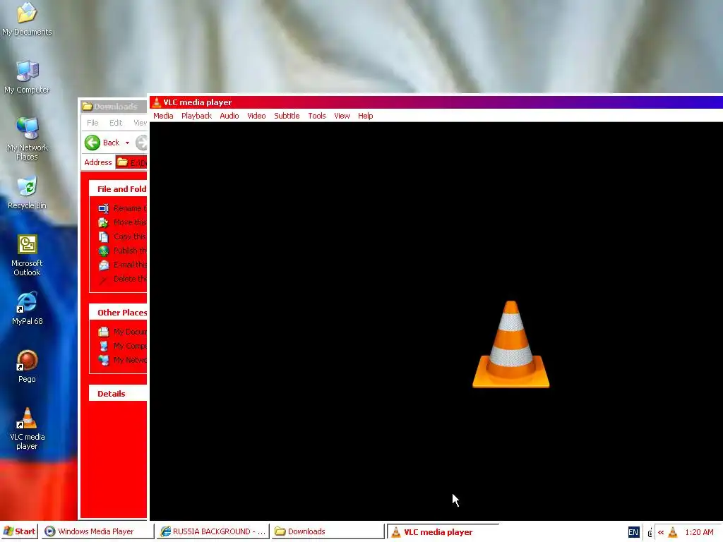
Task: Click the VLC media player taskbar button
Action: coord(443,532)
